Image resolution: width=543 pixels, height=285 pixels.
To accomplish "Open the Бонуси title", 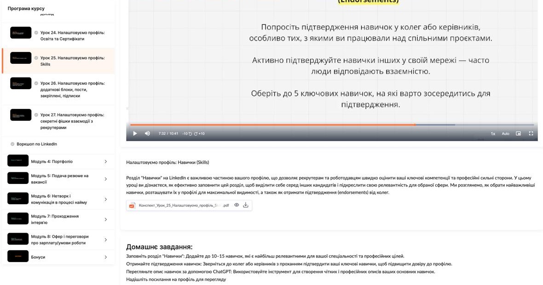I will [38, 257].
